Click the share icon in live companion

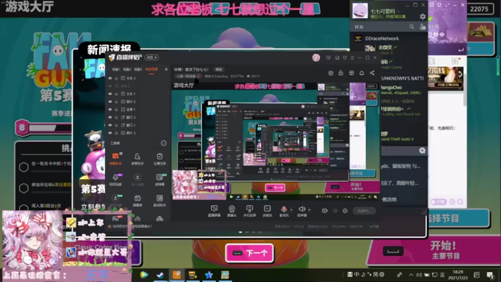pyautogui.click(x=372, y=73)
